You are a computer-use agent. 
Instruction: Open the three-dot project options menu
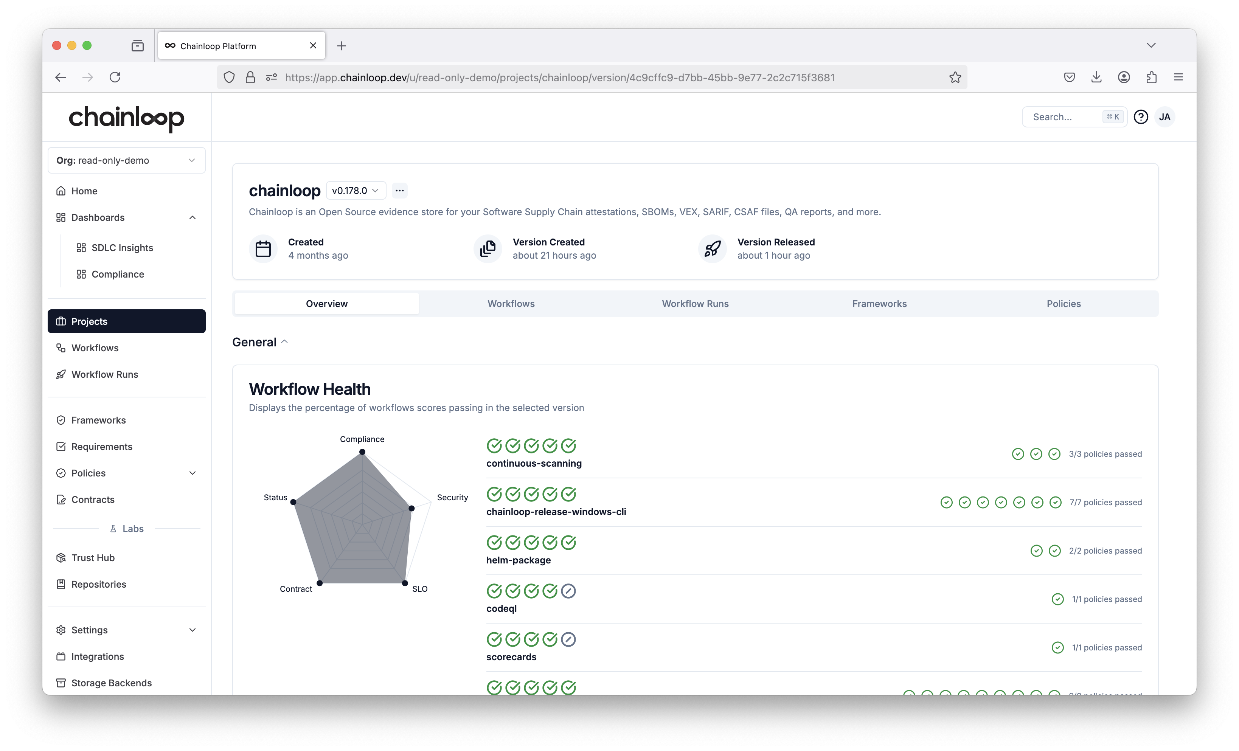(399, 191)
